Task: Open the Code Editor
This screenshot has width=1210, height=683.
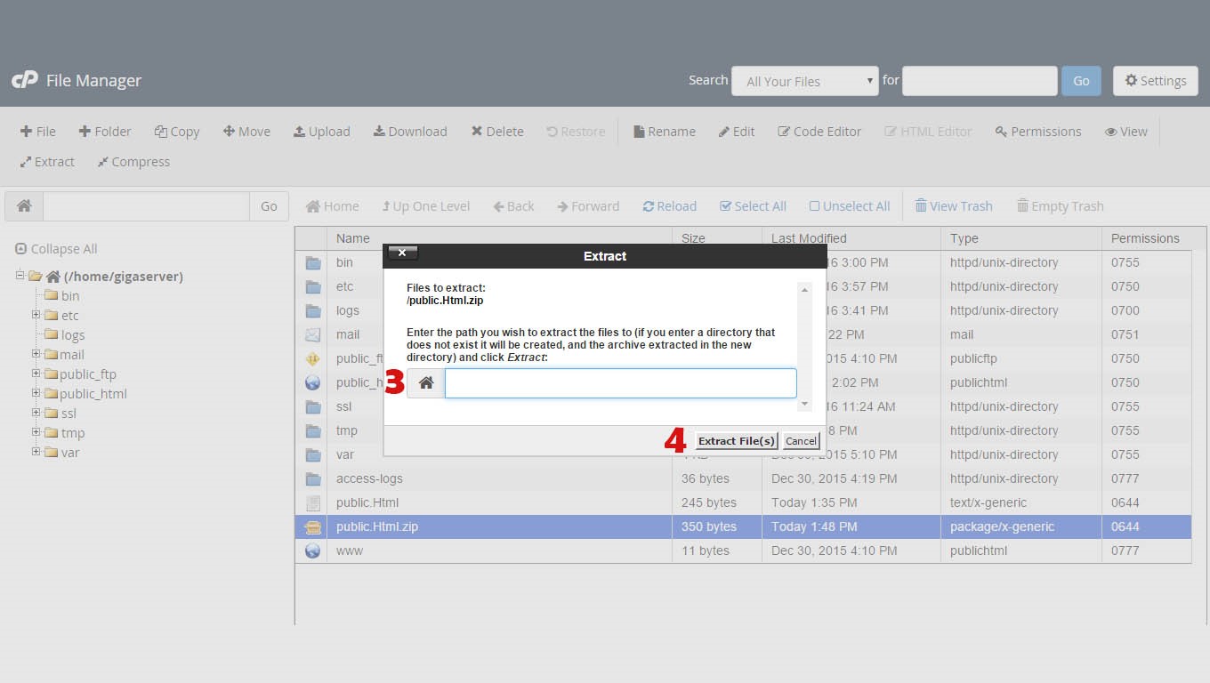Action: coord(819,132)
